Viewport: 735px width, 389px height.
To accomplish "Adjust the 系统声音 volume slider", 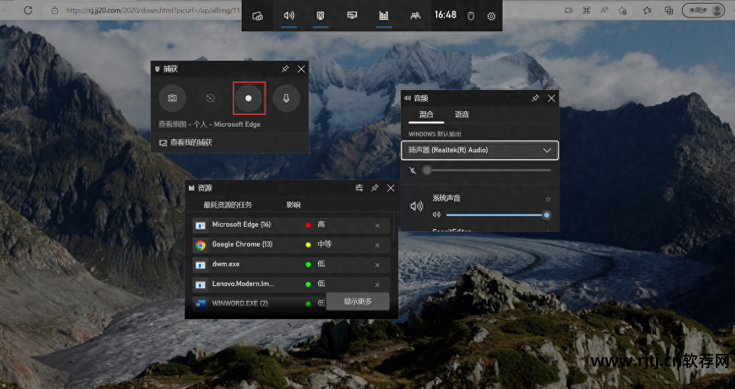I will pyautogui.click(x=498, y=215).
